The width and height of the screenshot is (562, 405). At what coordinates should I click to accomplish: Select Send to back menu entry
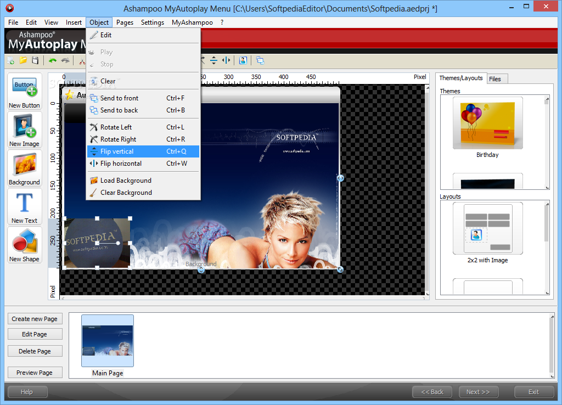coord(143,110)
